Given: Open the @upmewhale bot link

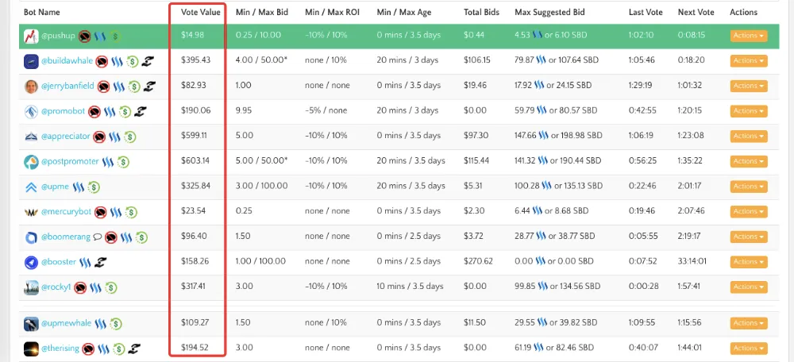Looking at the screenshot, I should [67, 323].
